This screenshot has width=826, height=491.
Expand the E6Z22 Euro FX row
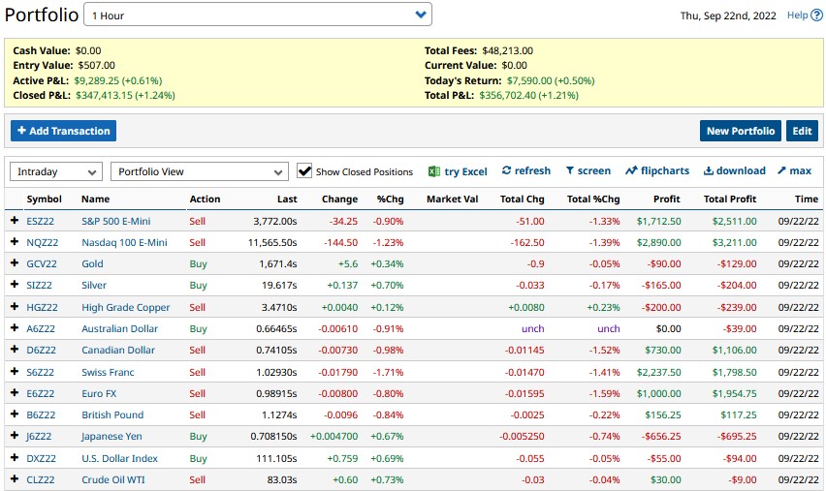point(15,393)
